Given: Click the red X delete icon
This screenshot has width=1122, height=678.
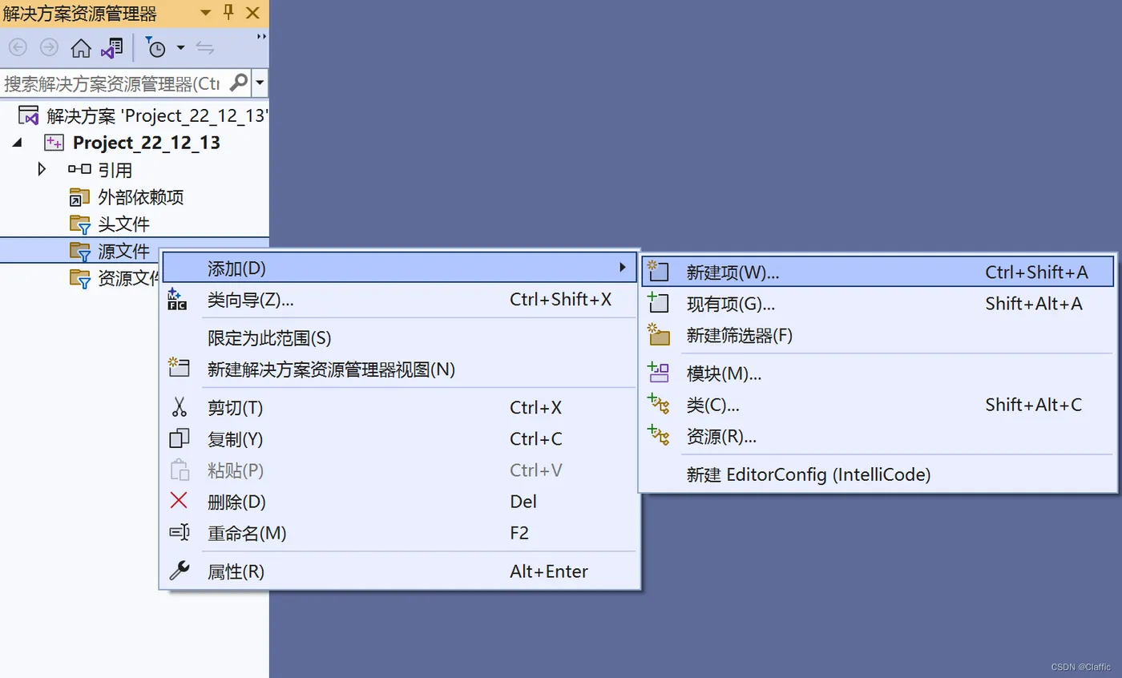Looking at the screenshot, I should click(179, 501).
